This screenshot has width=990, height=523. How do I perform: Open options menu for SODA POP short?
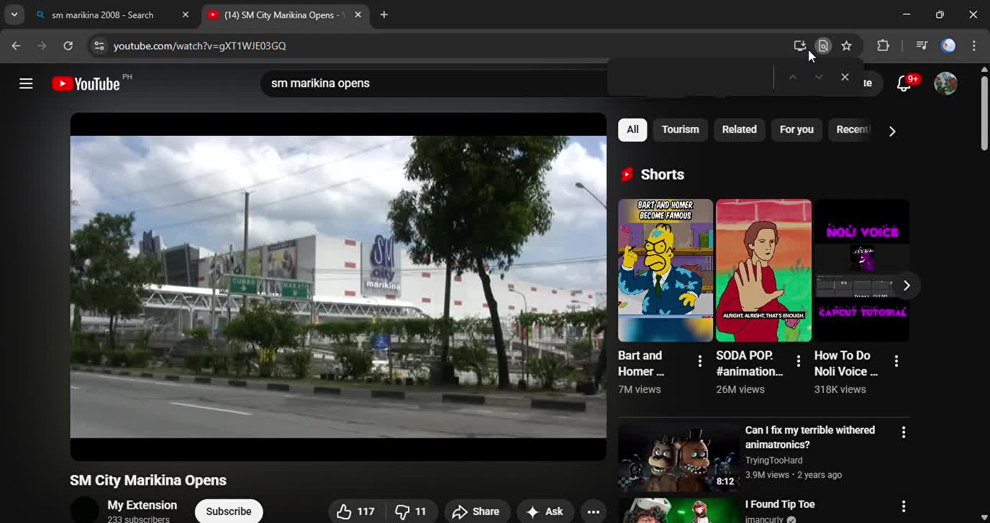tap(798, 361)
